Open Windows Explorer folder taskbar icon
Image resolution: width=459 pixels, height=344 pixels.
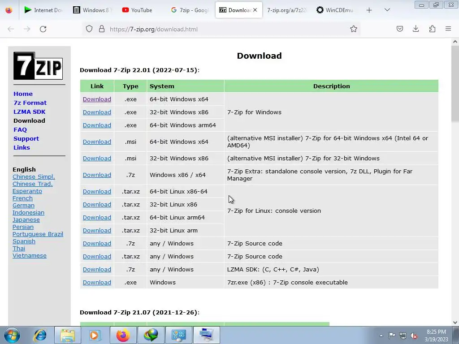coord(68,335)
